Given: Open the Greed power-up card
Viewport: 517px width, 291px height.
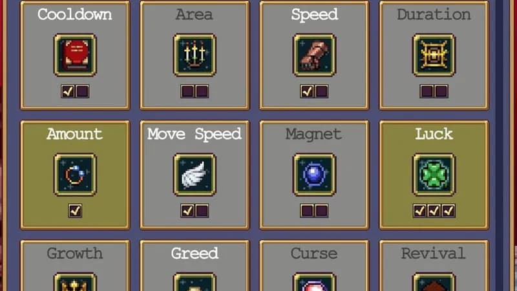Looking at the screenshot, I should pyautogui.click(x=195, y=266).
